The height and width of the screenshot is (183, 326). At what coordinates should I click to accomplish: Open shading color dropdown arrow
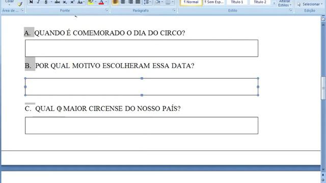[162, 2]
